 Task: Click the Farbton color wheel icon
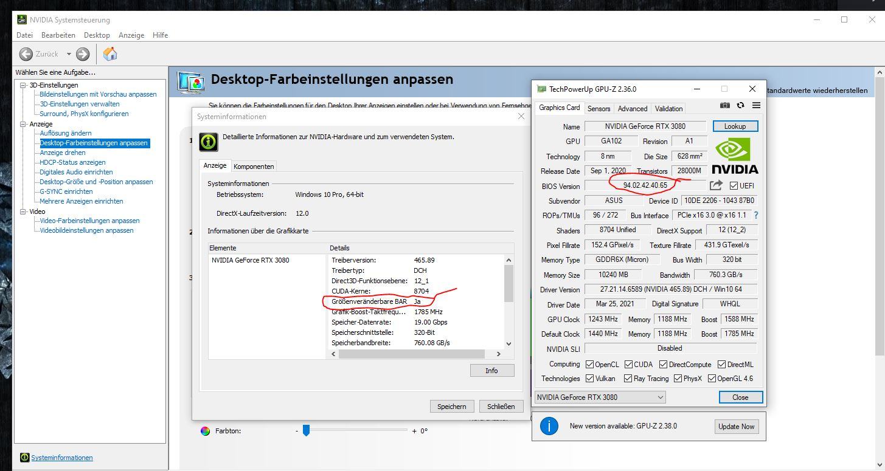pos(205,431)
